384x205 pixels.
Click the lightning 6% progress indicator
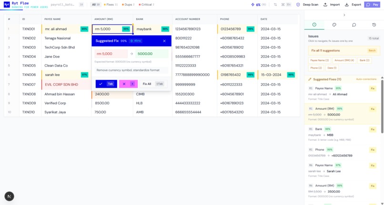coord(259,5)
